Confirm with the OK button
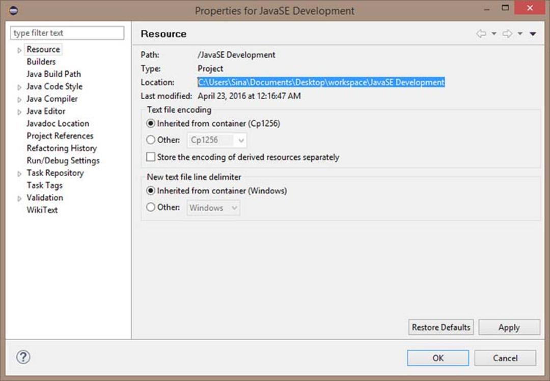 (438, 358)
